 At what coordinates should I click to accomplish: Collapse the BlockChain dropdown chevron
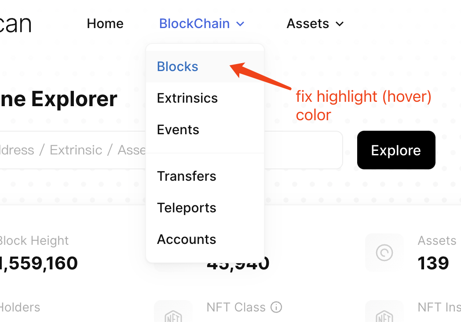coord(240,24)
